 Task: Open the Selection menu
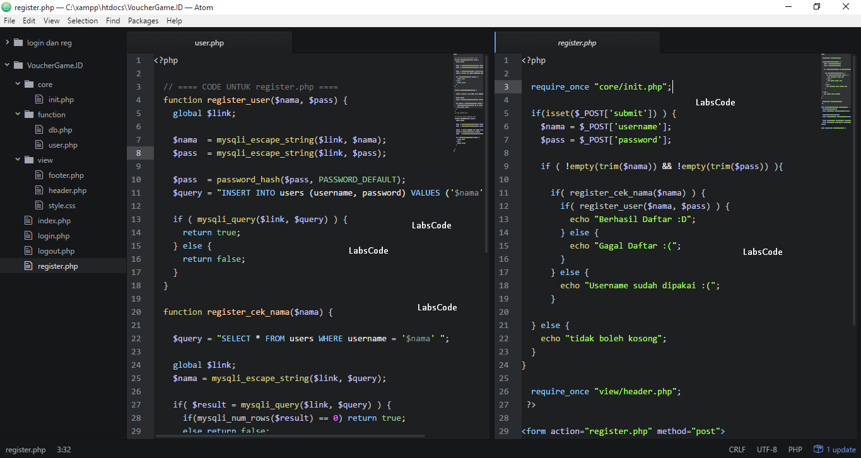tap(83, 20)
